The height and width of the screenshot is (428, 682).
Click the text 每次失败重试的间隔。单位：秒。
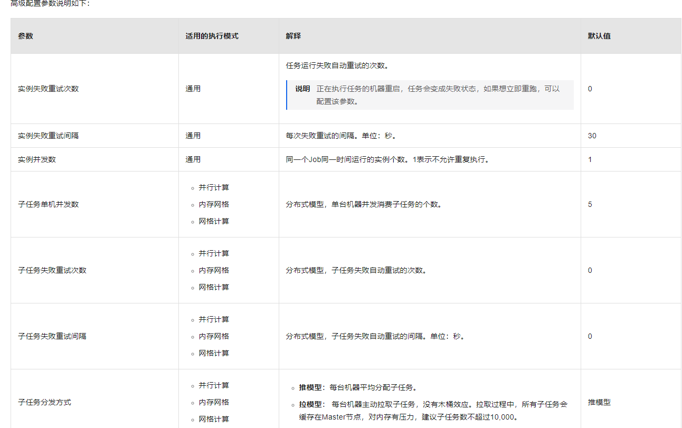tap(342, 136)
